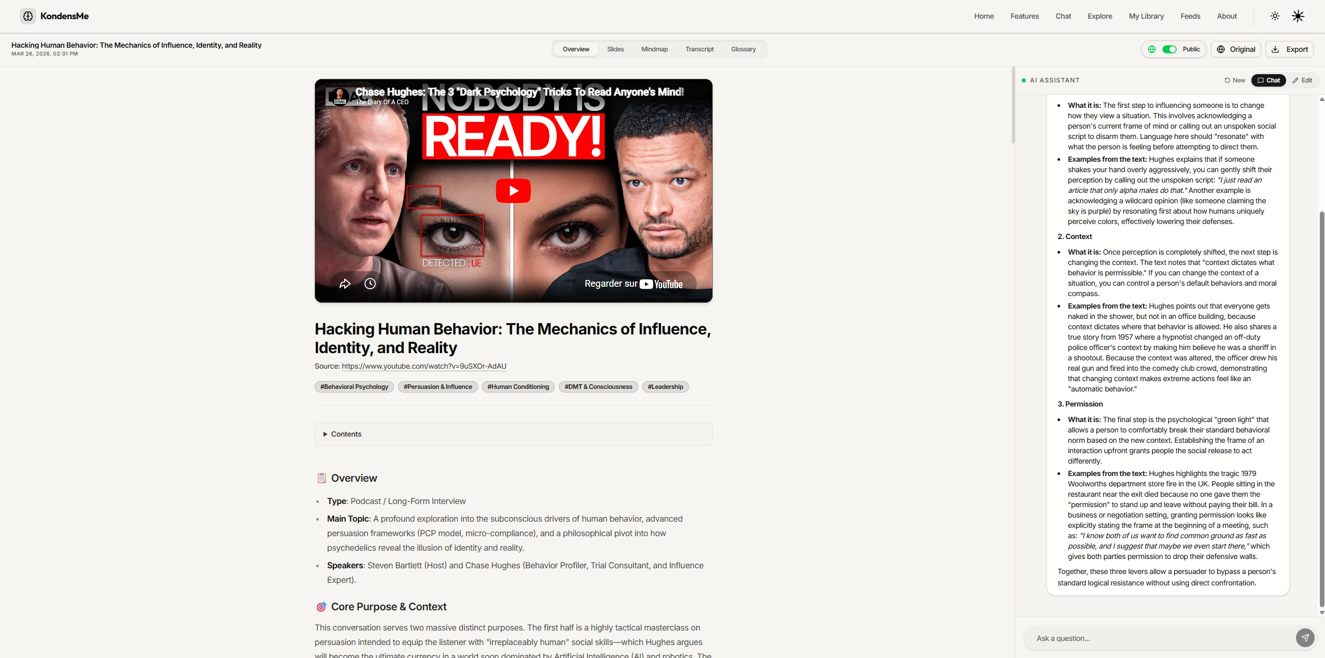
Task: Select the Chat mode button
Action: (x=1268, y=80)
